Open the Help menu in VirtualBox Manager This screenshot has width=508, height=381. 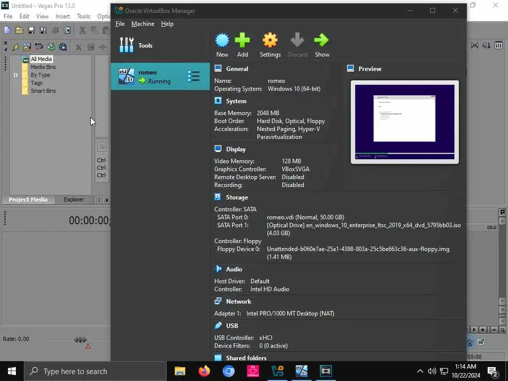167,24
